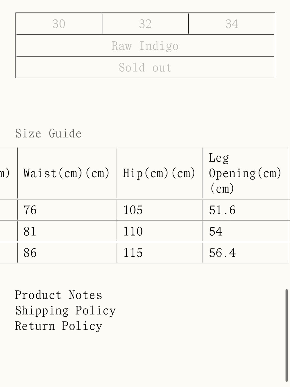Viewport: 290px width, 387px height.
Task: Expand the Product Notes section
Action: coord(59,295)
